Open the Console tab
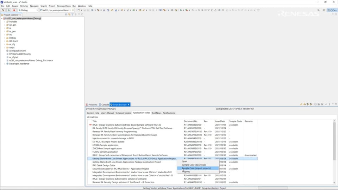Image resolution: width=338 pixels, height=190 pixels. click(105, 104)
